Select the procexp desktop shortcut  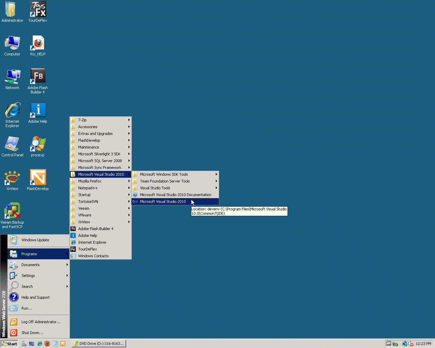[x=38, y=146]
